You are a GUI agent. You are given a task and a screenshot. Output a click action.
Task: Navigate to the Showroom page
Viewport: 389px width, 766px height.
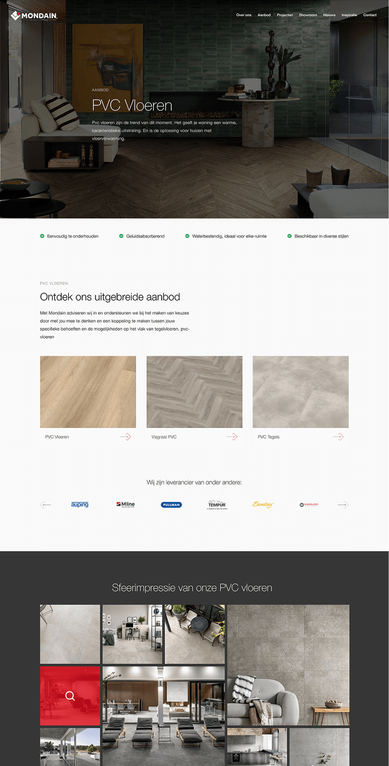[308, 15]
